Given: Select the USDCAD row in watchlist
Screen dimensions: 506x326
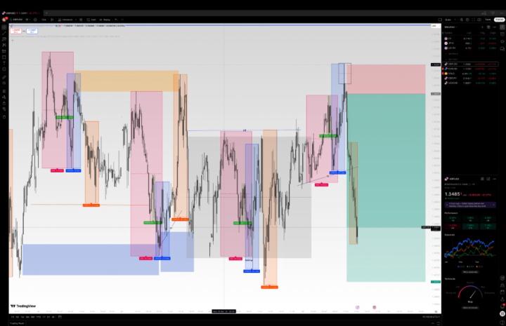Looking at the screenshot, I should coord(471,83).
